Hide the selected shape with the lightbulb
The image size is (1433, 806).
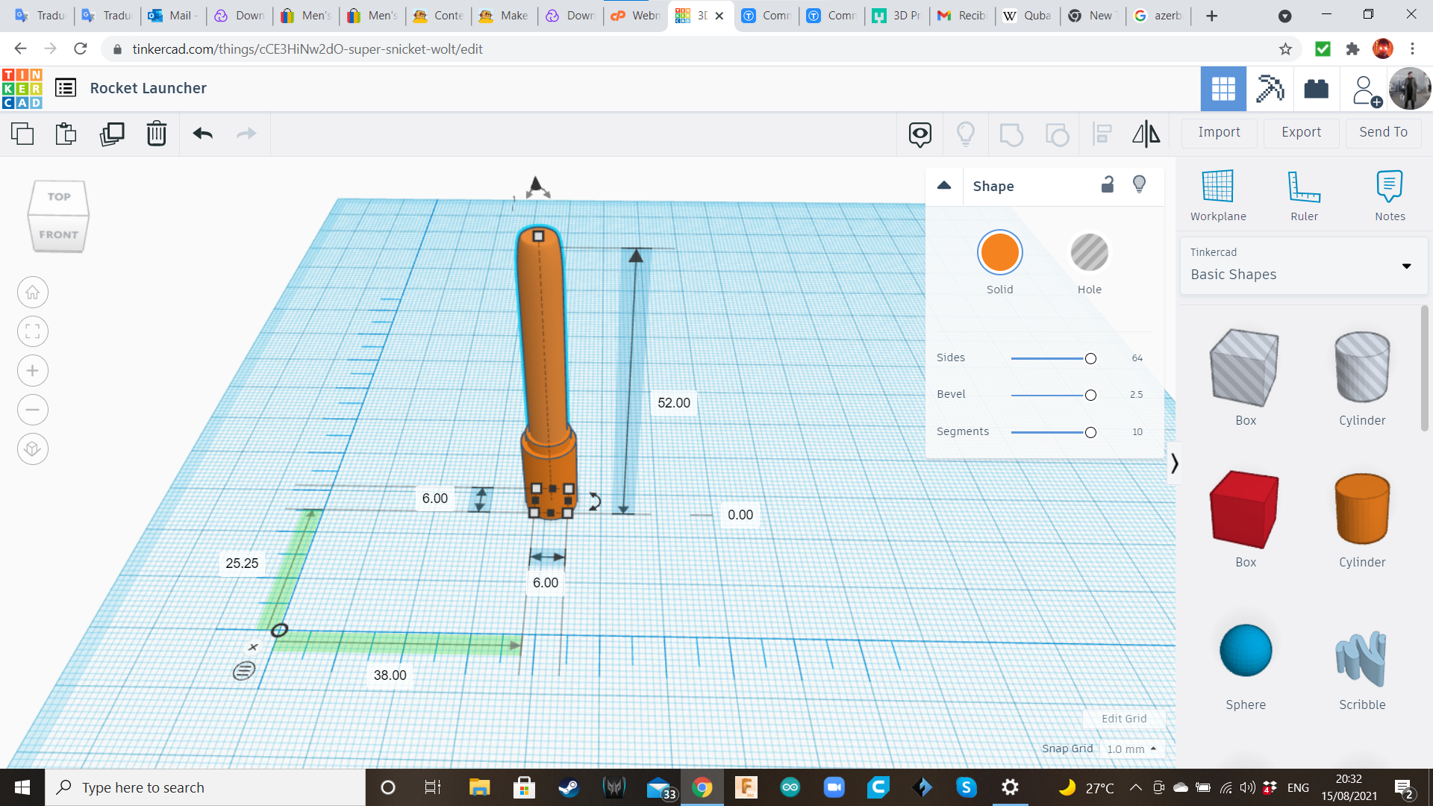pyautogui.click(x=1139, y=185)
